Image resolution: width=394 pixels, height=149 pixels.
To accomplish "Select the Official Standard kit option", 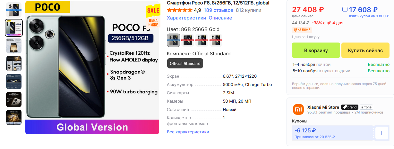I will 185,63.
